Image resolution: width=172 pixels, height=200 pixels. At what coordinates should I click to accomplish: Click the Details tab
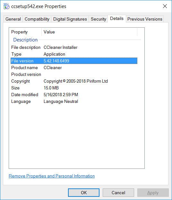pyautogui.click(x=117, y=19)
